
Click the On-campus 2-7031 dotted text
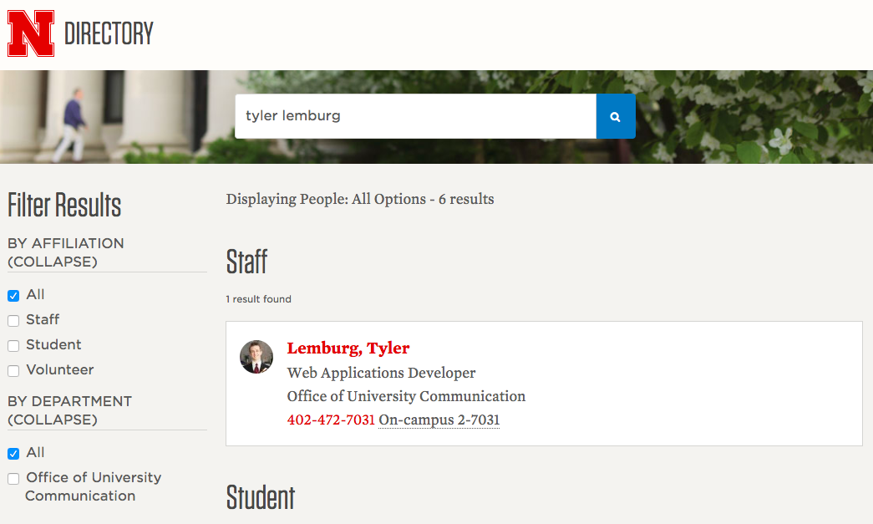point(439,420)
